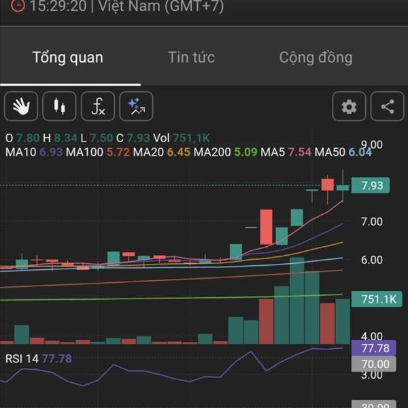
Task: Click the 751.1K volume tag
Action: pyautogui.click(x=377, y=299)
